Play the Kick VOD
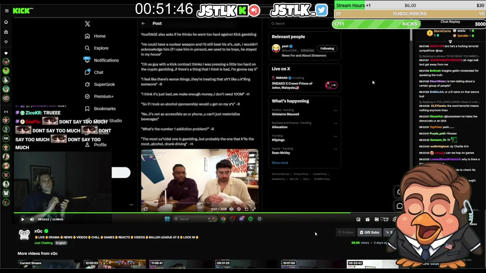The image size is (486, 273). click(22, 220)
